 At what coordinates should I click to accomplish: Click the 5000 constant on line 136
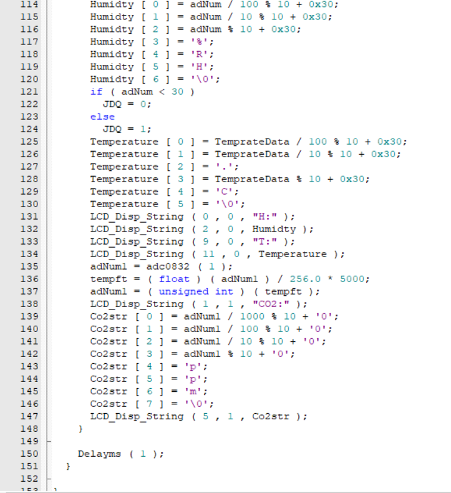[x=352, y=279]
